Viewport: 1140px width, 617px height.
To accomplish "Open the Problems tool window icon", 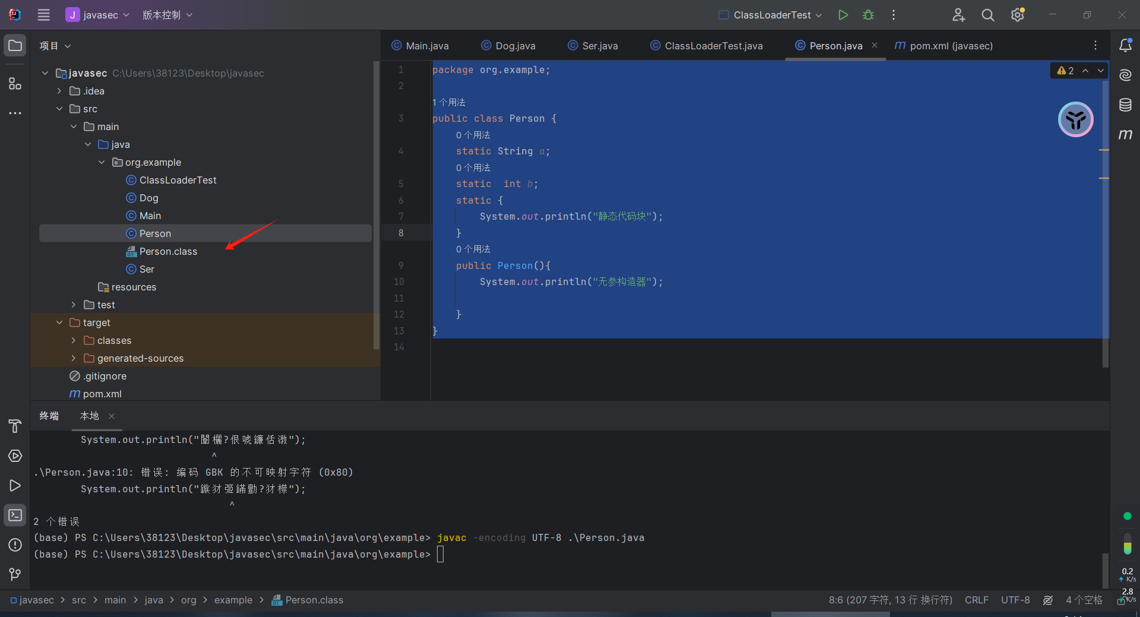I will 15,545.
